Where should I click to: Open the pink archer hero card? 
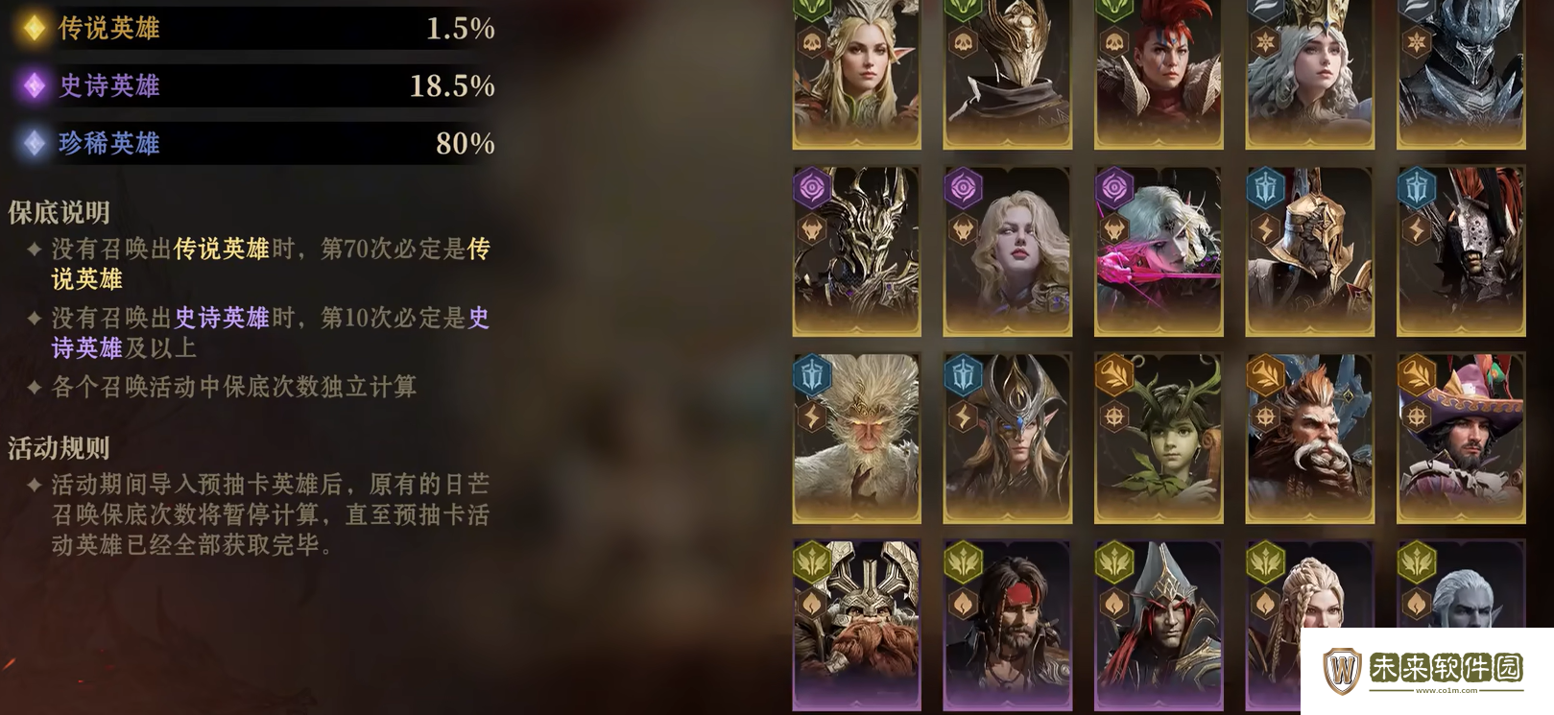click(1159, 251)
